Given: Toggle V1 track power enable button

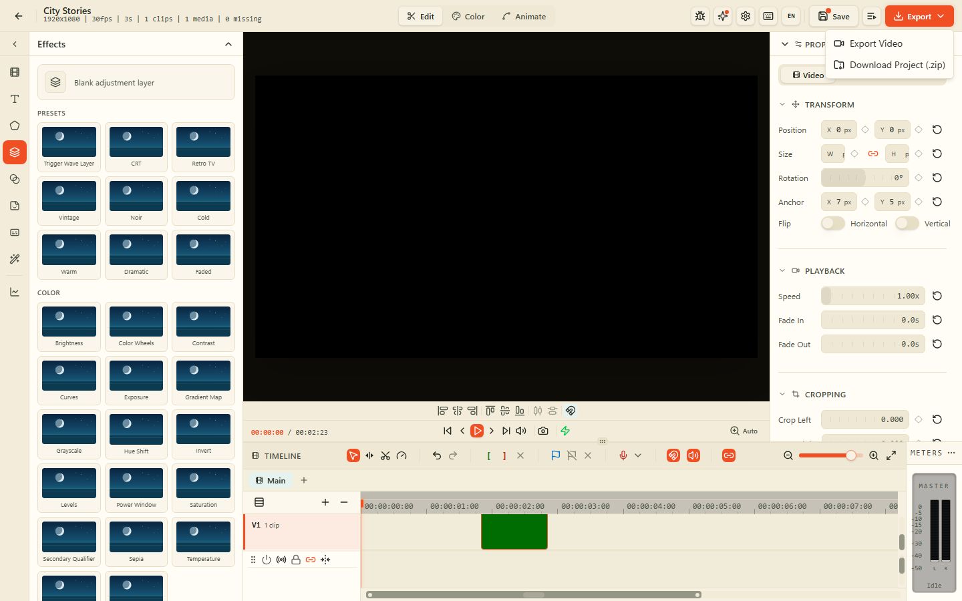Looking at the screenshot, I should point(267,560).
